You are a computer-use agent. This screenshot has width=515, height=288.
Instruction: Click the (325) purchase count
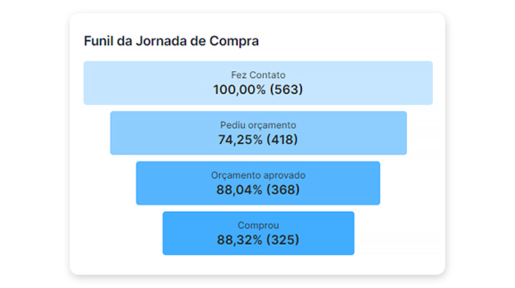click(283, 240)
